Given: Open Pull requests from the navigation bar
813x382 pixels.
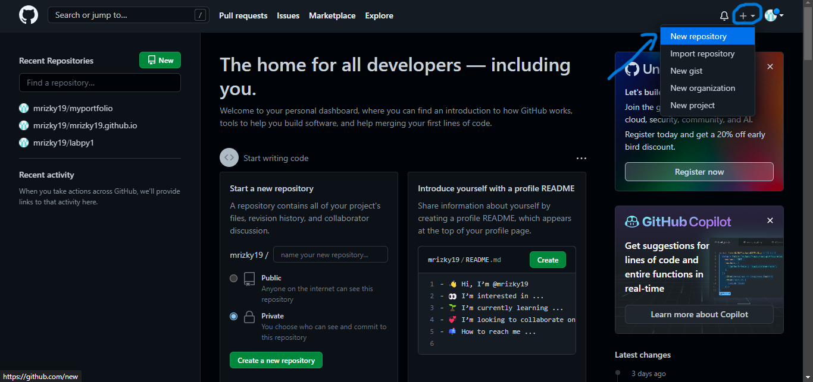Looking at the screenshot, I should pyautogui.click(x=243, y=15).
